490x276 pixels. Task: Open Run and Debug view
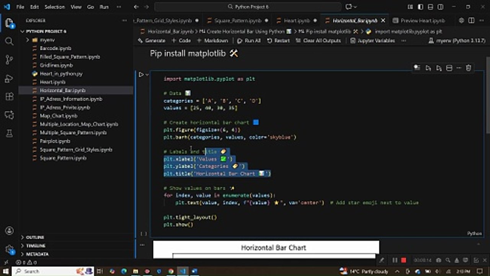point(9,78)
